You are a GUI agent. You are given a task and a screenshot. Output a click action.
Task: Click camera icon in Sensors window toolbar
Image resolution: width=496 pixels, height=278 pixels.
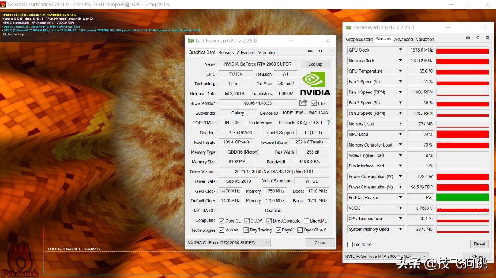coord(468,38)
